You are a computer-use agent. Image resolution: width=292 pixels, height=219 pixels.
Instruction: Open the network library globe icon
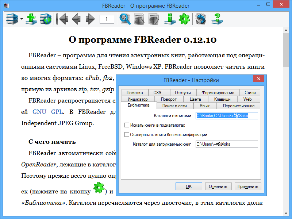pyautogui.click(x=46, y=19)
